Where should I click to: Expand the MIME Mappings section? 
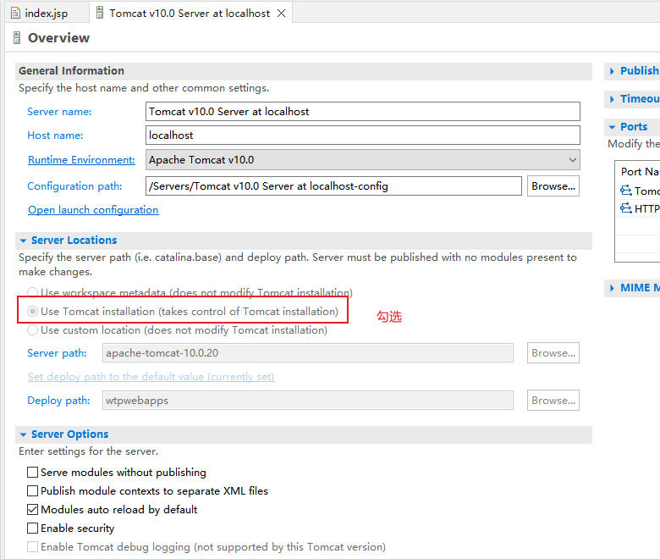612,288
